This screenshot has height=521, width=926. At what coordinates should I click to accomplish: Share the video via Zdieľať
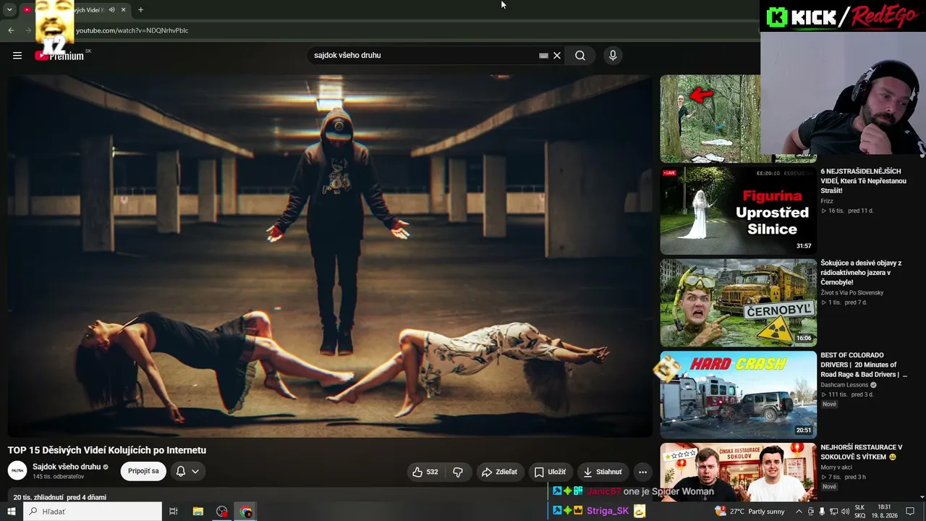[499, 472]
